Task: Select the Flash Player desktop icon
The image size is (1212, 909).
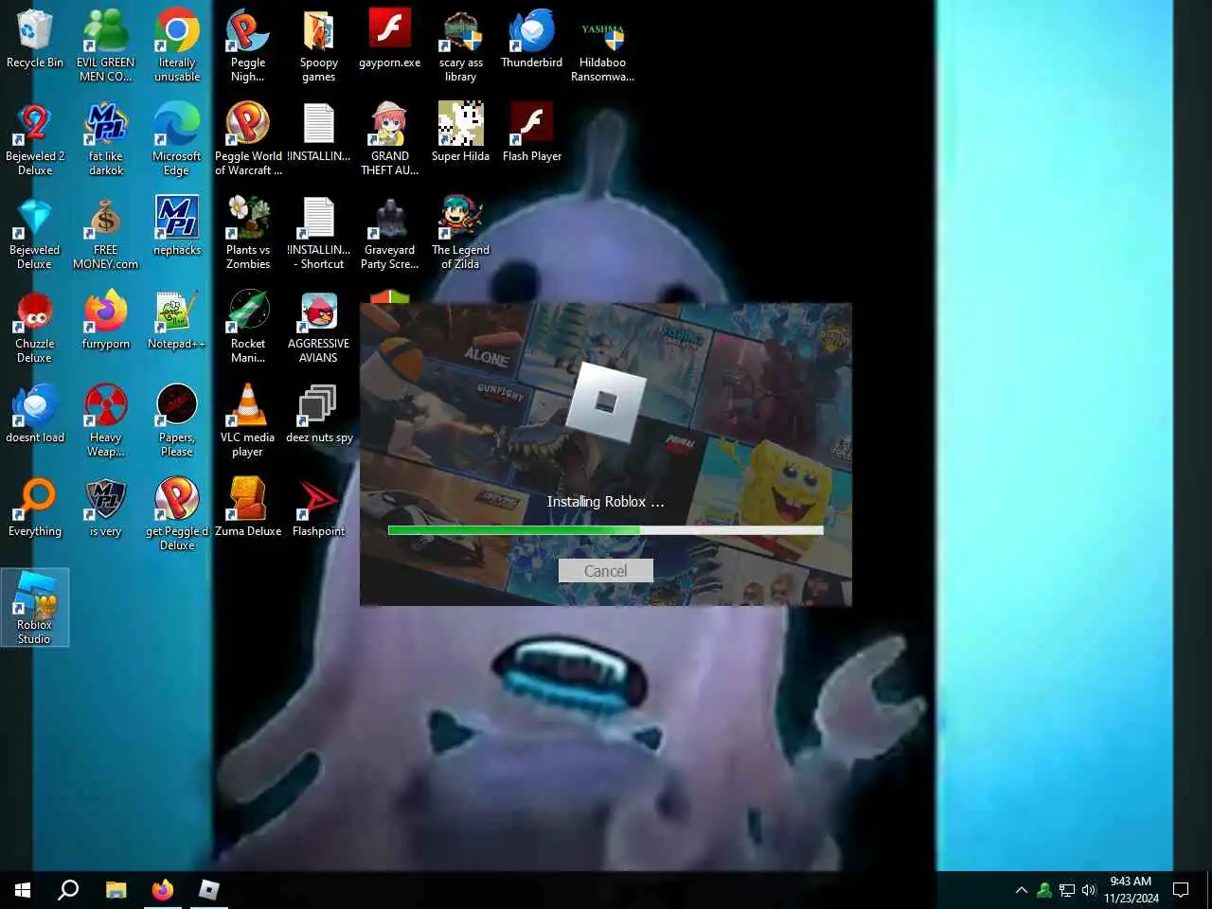Action: click(532, 134)
